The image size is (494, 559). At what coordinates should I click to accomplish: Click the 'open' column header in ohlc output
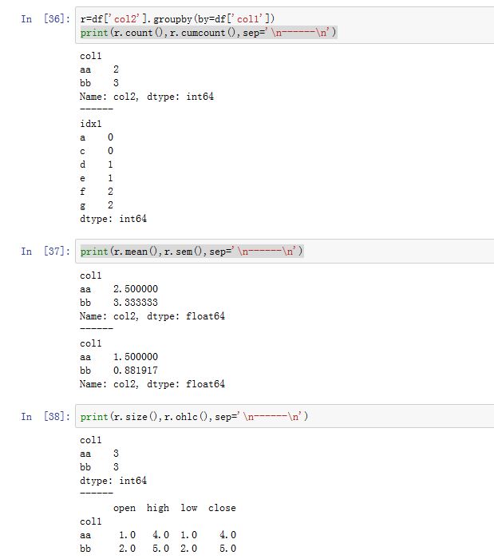[124, 508]
